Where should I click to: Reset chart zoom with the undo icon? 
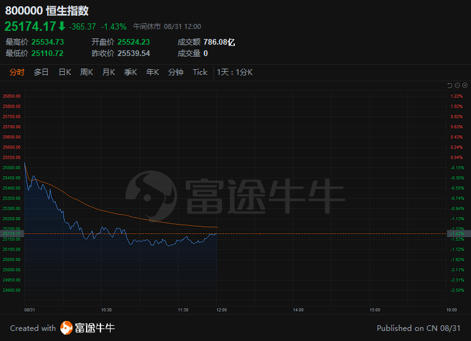point(450,86)
